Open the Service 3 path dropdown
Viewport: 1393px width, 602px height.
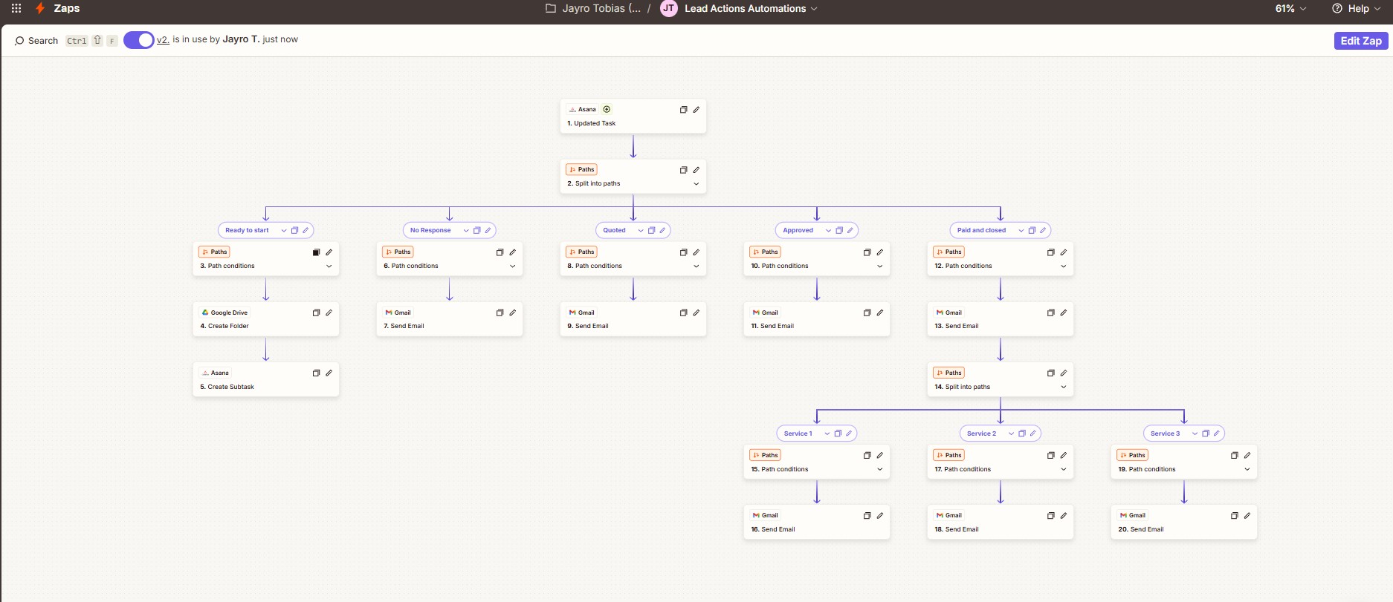point(1195,434)
